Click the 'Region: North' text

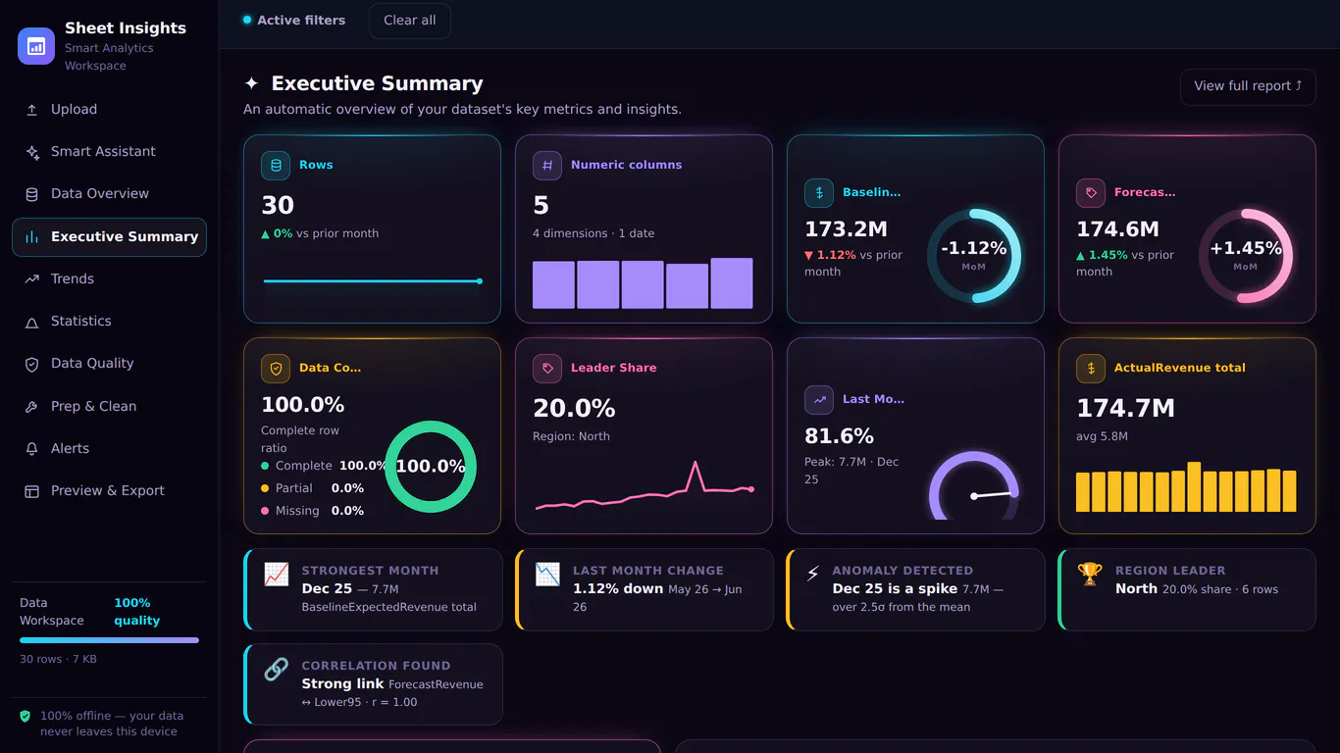click(571, 436)
